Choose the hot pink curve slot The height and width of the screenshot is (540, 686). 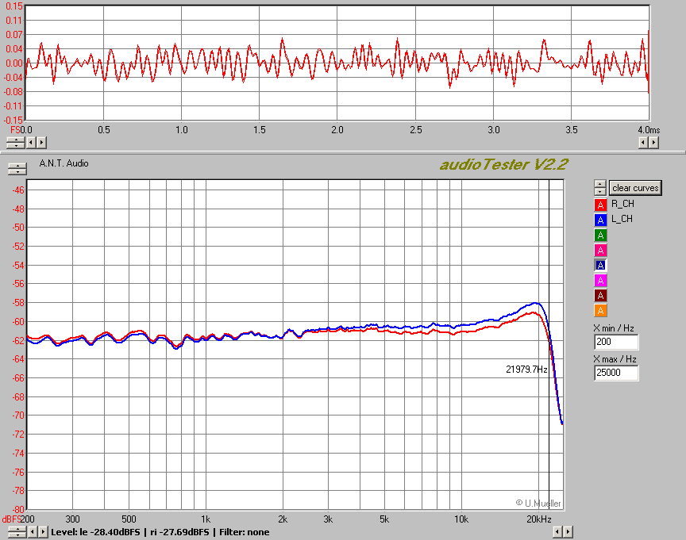(x=600, y=250)
